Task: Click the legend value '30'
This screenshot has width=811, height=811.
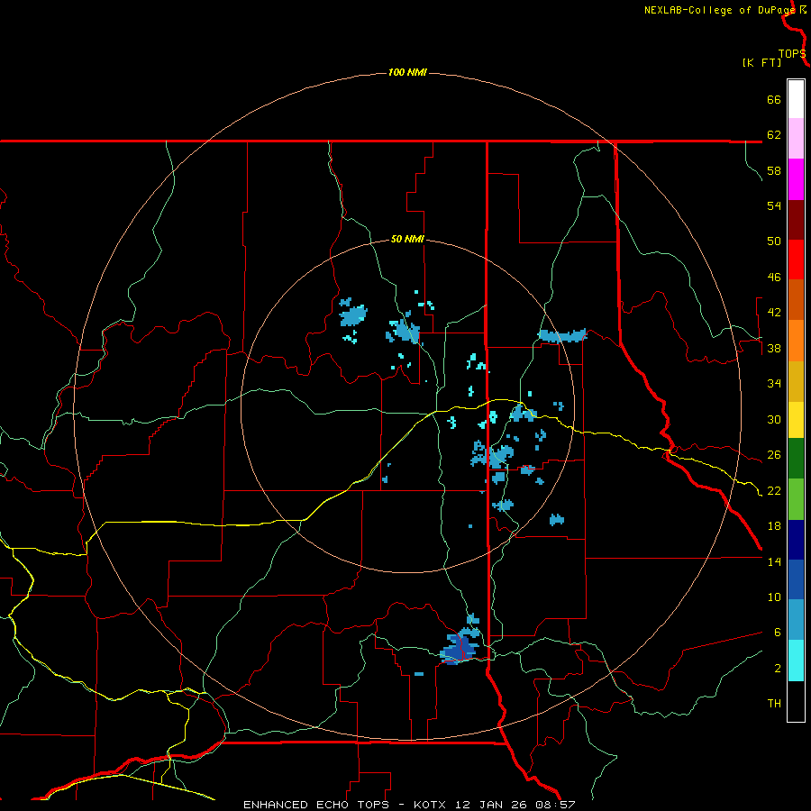Action: click(774, 419)
